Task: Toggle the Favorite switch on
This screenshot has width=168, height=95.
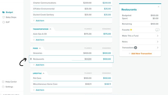Action: click(x=157, y=30)
